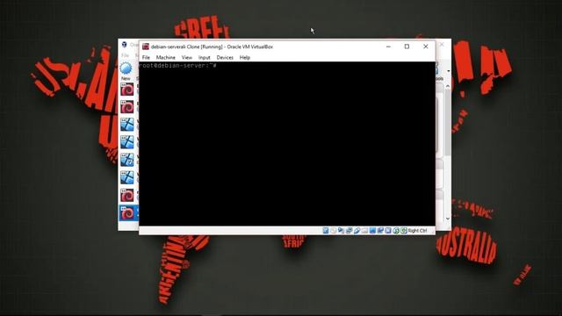Select the highlighted Debian VM at list bottom
The image size is (562, 316).
click(127, 213)
